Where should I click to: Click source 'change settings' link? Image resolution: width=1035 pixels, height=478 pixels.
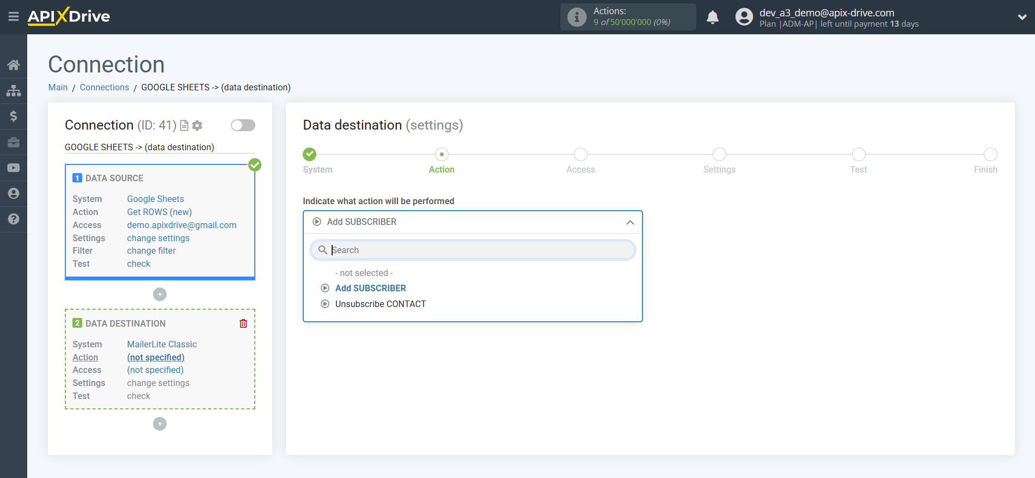pyautogui.click(x=158, y=238)
